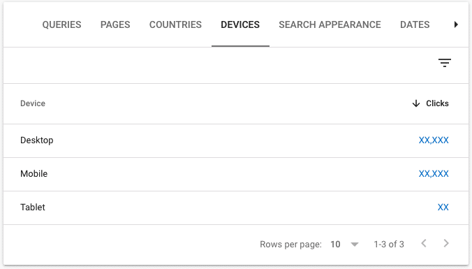Go to the next page chevron
This screenshot has width=472, height=269.
click(446, 243)
